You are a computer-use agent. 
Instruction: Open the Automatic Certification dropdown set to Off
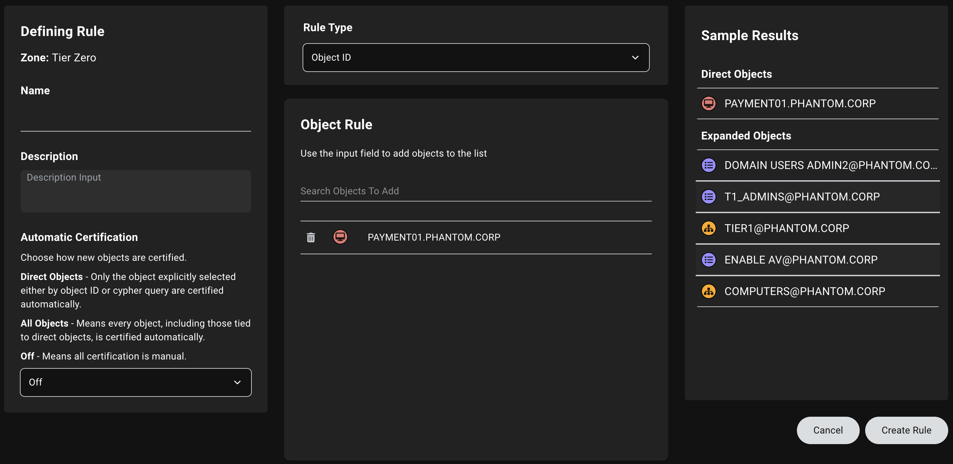click(136, 382)
